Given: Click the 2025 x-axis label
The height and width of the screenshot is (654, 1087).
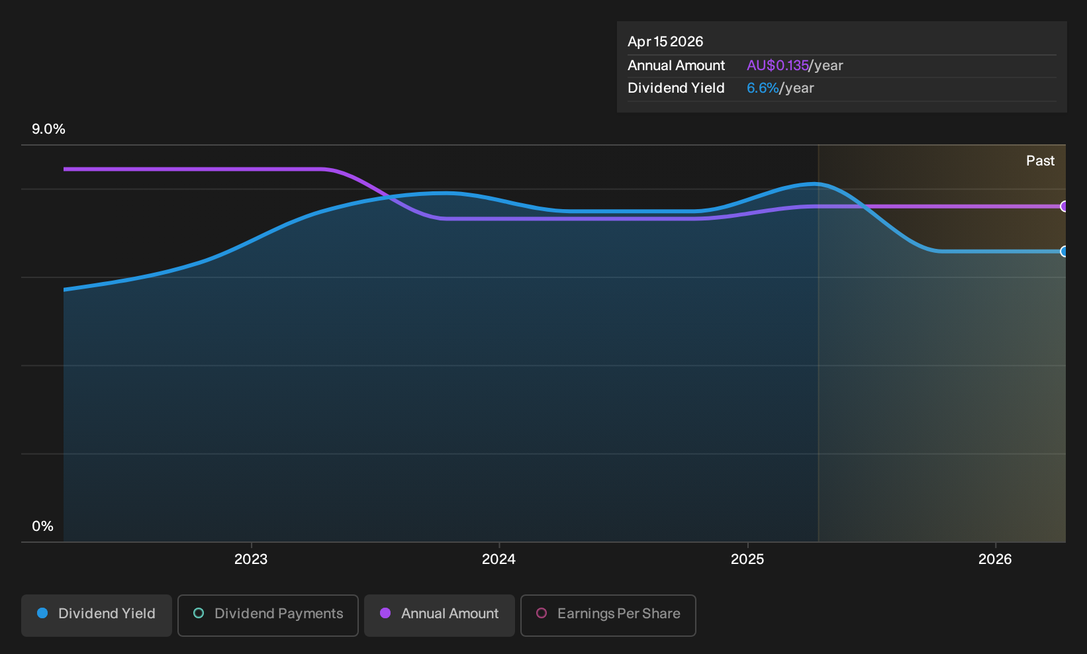Looking at the screenshot, I should pos(747,559).
